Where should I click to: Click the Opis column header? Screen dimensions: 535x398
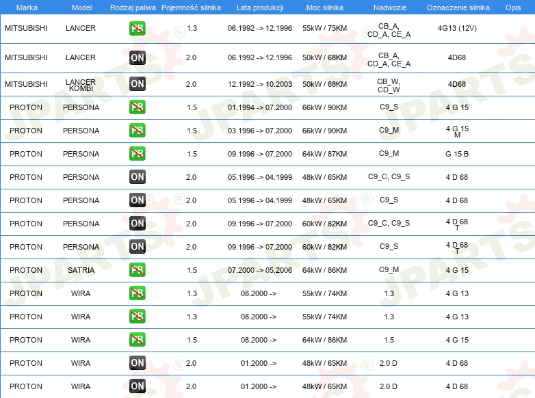(x=512, y=7)
